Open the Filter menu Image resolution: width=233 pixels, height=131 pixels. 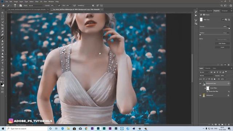pyautogui.click(x=37, y=1)
